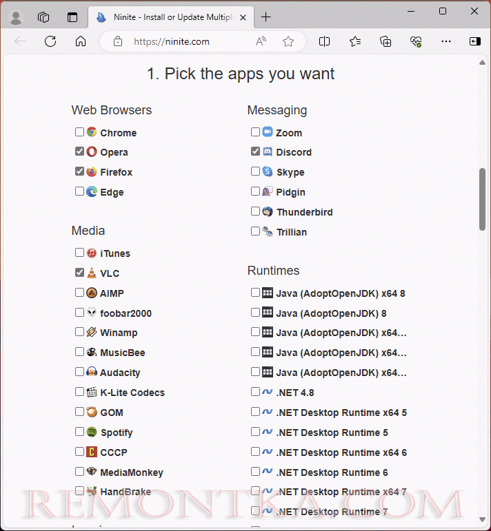Open a new tab with plus button
The width and height of the screenshot is (491, 531).
click(x=266, y=17)
